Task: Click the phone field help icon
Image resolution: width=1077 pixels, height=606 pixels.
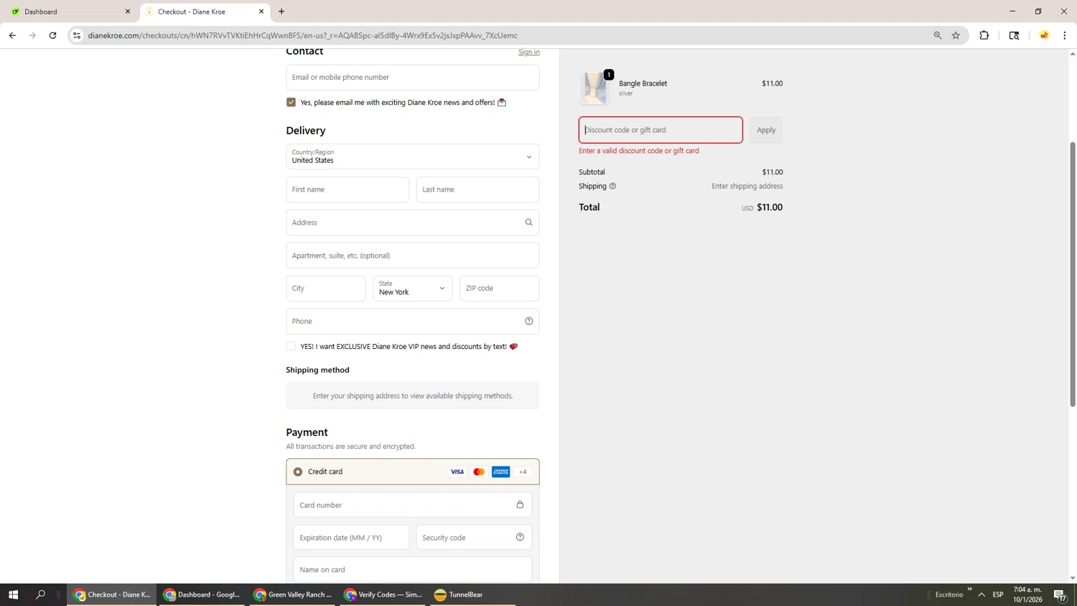Action: pos(528,321)
